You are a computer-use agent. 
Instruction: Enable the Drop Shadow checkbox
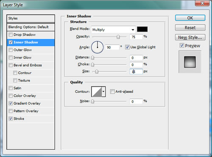click(11, 35)
